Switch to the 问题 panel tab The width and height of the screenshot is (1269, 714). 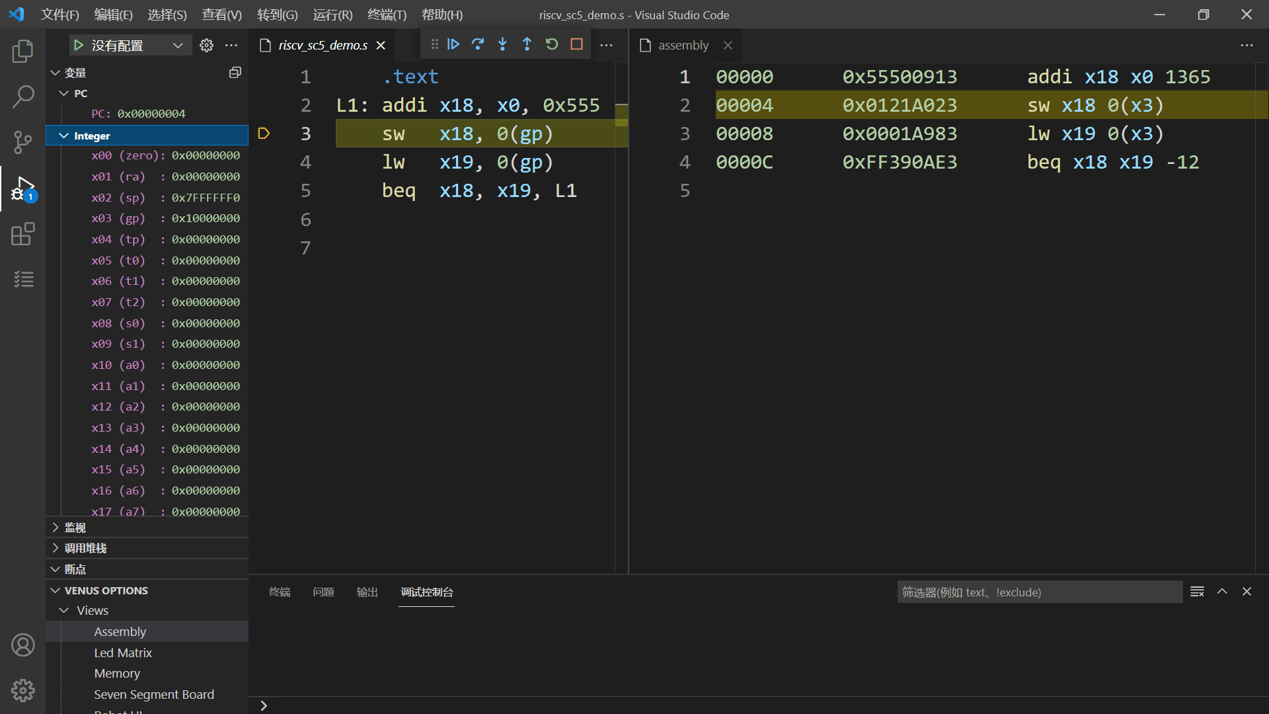pyautogui.click(x=323, y=592)
